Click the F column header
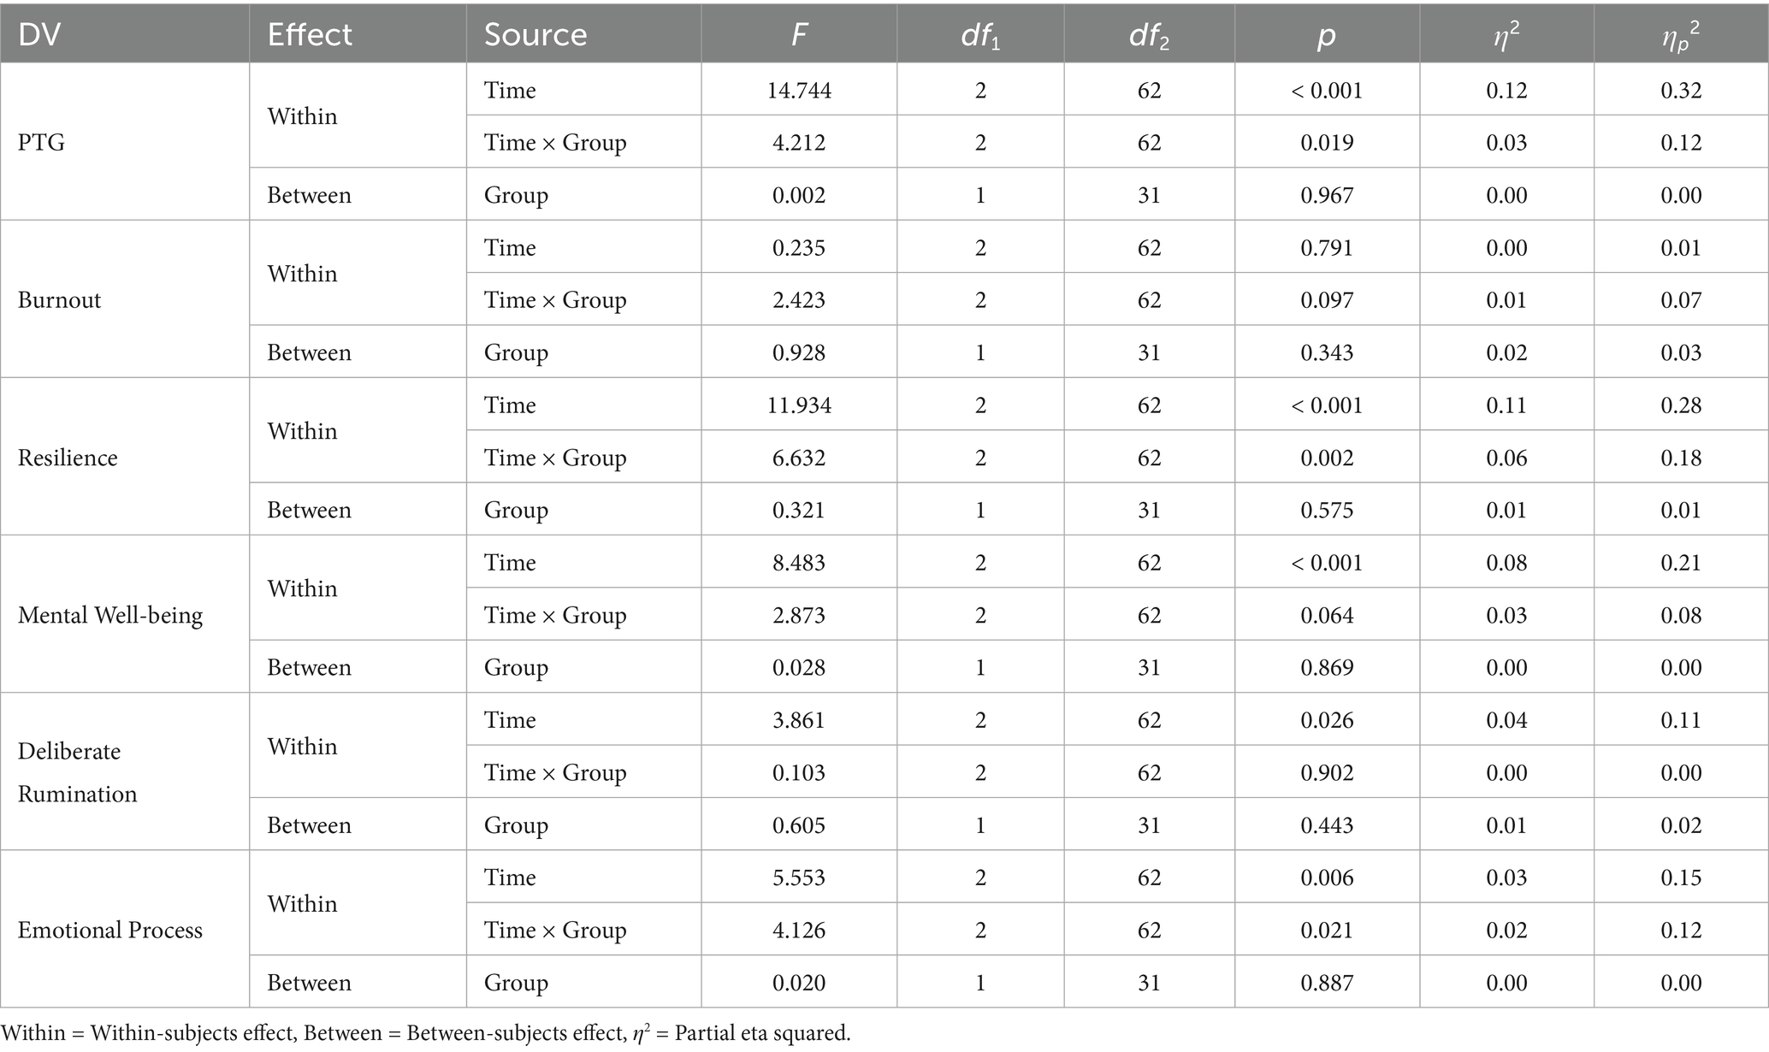Screen dimensions: 1769x1052 click(799, 34)
